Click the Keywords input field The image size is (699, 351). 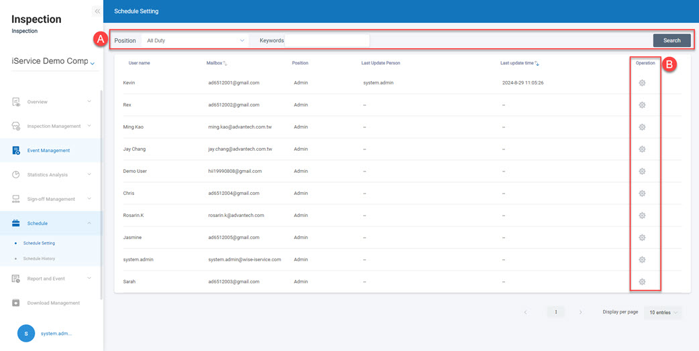coord(327,41)
